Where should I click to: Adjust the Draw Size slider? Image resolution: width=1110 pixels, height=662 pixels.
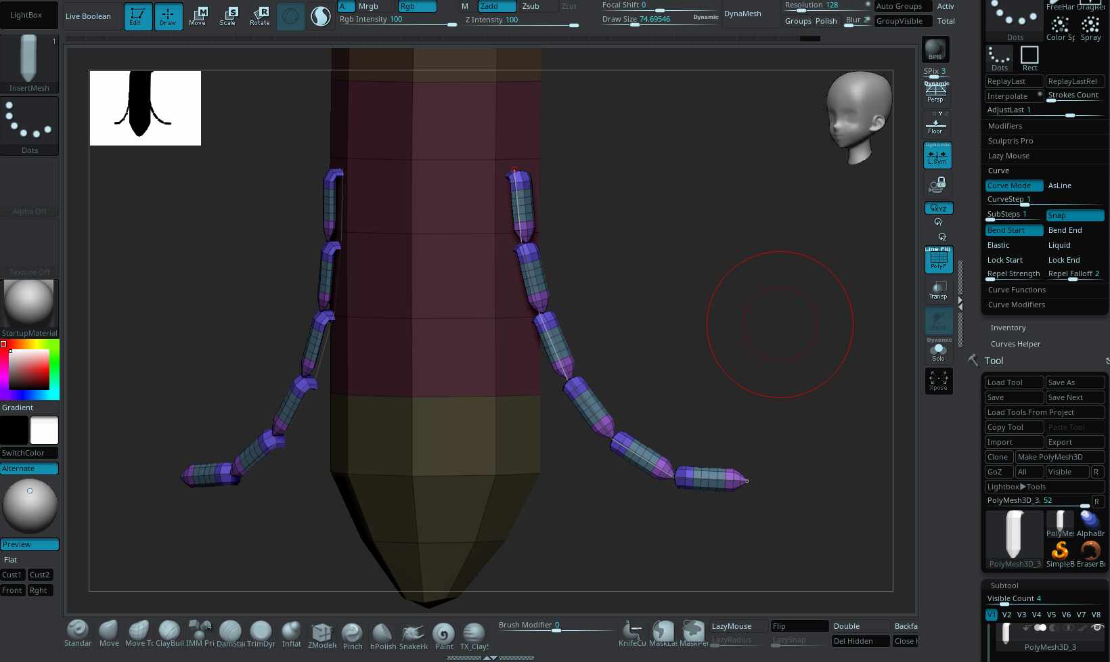click(x=660, y=20)
